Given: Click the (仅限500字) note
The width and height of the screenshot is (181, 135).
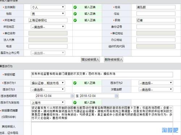Looking at the screenshot, I should (9, 117).
